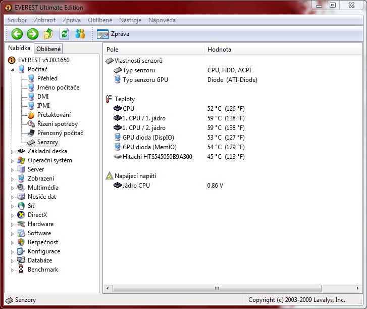This screenshot has height=309, width=367.
Task: Open the users icon in toolbar
Action: [x=80, y=34]
